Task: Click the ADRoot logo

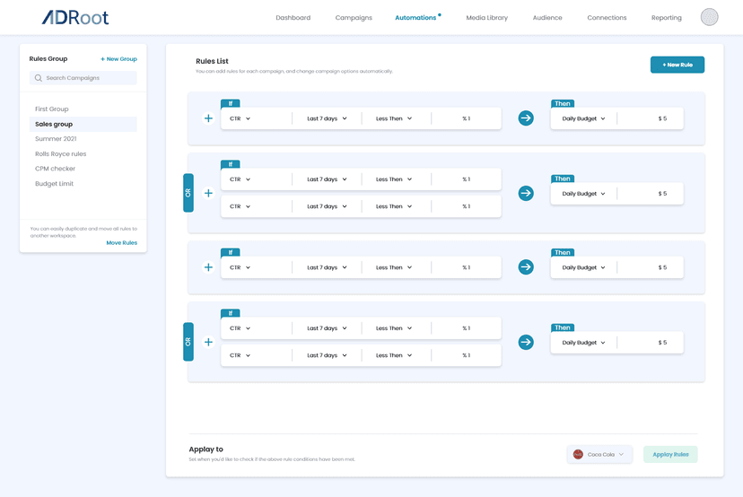Action: click(x=75, y=18)
